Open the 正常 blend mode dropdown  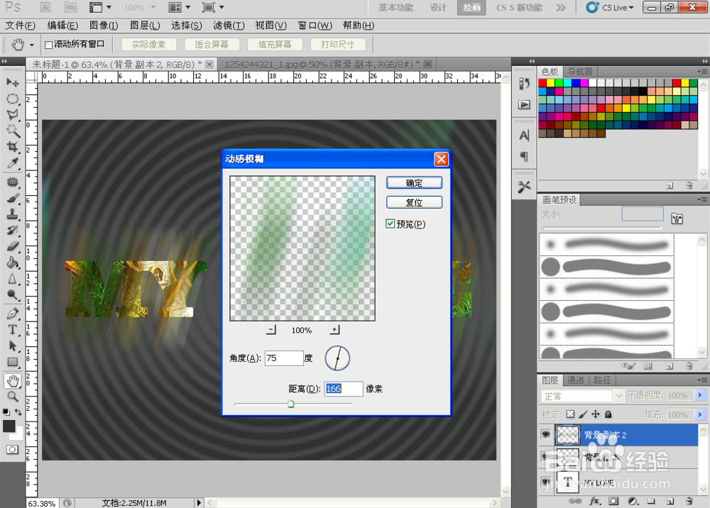pyautogui.click(x=620, y=395)
